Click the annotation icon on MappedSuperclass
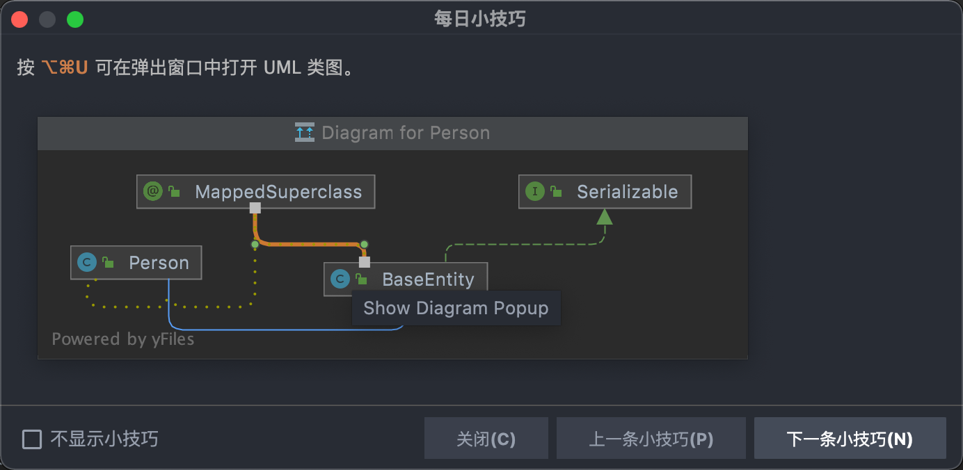963x470 pixels. [152, 191]
